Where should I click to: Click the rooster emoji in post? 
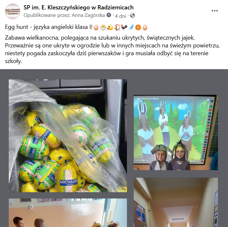tap(124, 27)
